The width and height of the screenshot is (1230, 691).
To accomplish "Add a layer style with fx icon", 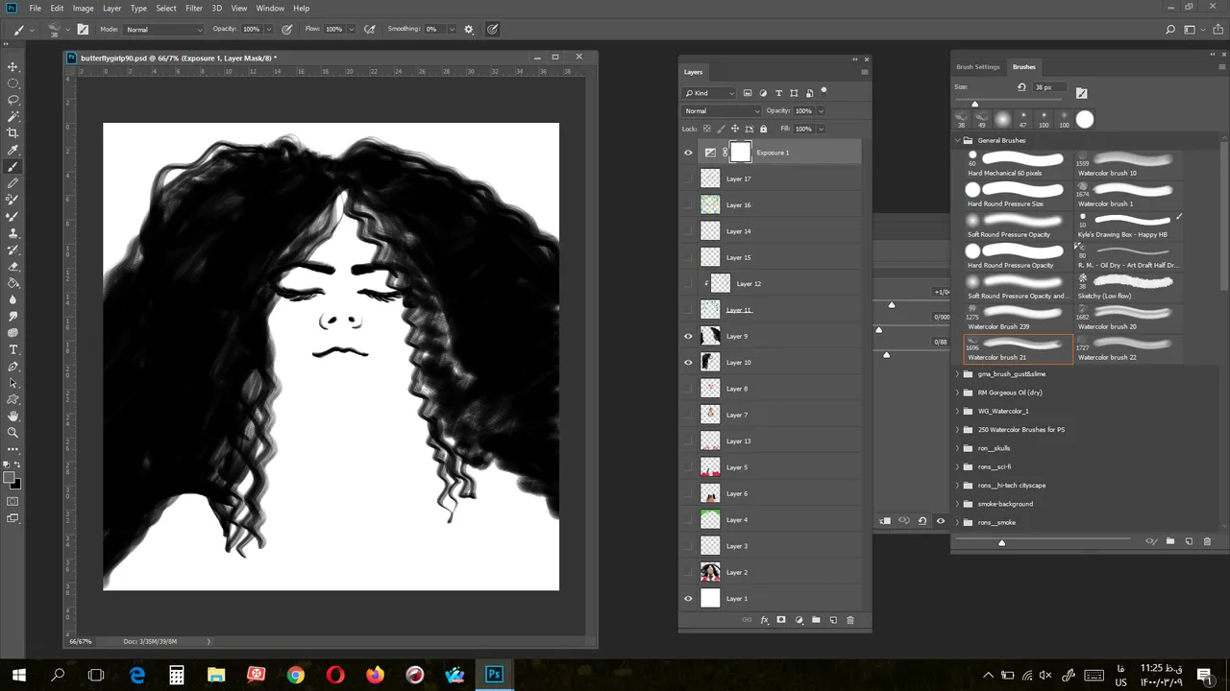I will (x=764, y=620).
